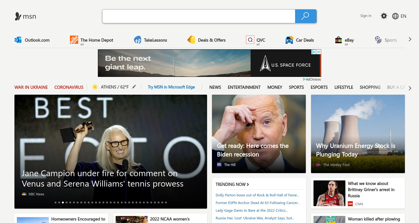The image size is (419, 223).
Task: Click the AdChoices info triangle on the banner ad
Action: tap(314, 52)
